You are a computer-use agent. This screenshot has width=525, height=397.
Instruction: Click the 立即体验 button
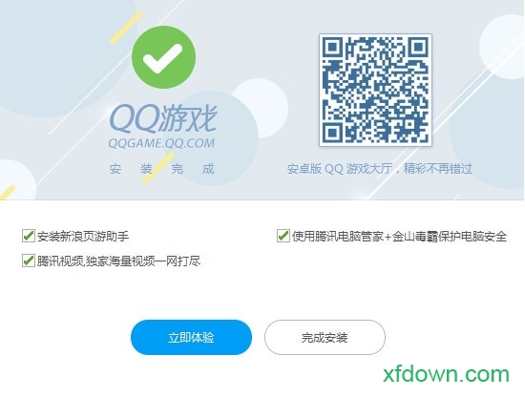pos(191,338)
